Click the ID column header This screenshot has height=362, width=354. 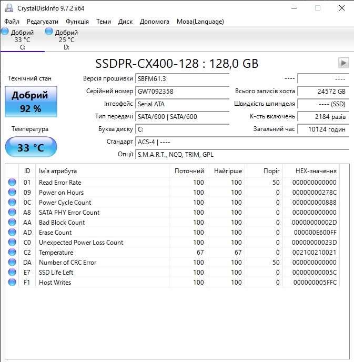coord(27,171)
